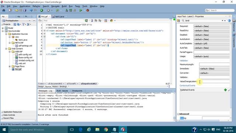Click the refresh icon in toolbar
This screenshot has width=236, height=133.
[x=58, y=10]
